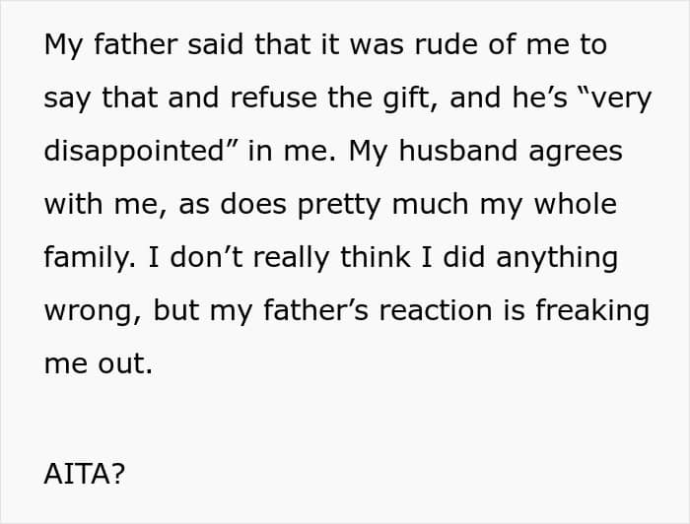Click the word "AITA?" at the bottom
Viewport: 690px width, 524px height.
point(84,474)
